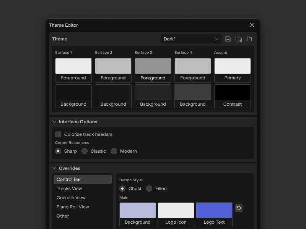Click the Corner Roundness label

(72, 142)
